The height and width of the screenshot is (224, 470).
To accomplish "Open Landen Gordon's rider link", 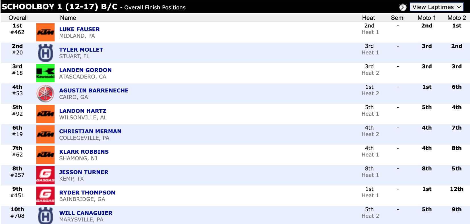I will (x=85, y=70).
